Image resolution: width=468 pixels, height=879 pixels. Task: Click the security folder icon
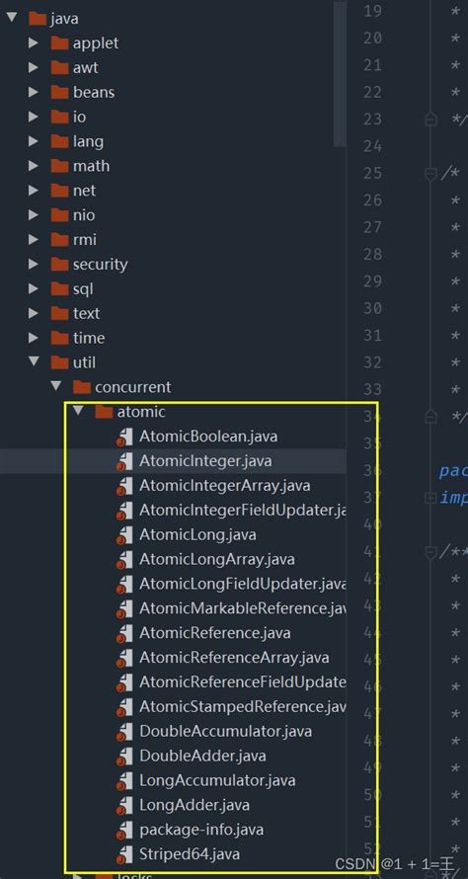click(59, 264)
